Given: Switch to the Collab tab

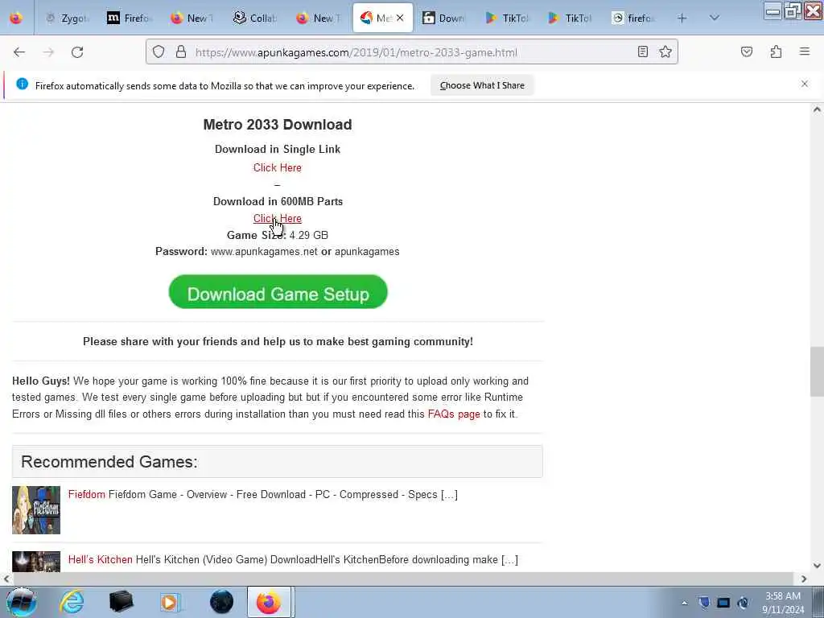Looking at the screenshot, I should (x=255, y=19).
